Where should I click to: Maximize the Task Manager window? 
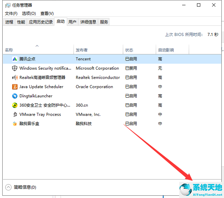(199, 5)
